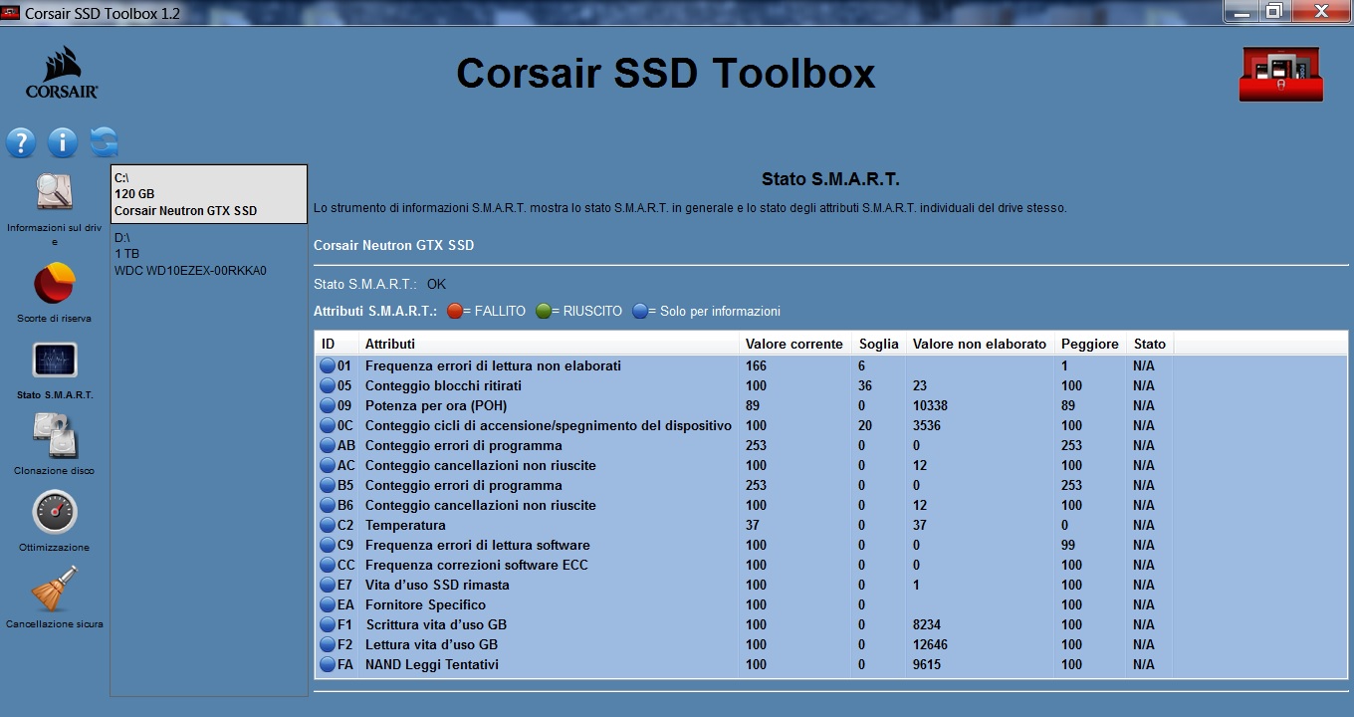Click the blue info icon

point(62,142)
